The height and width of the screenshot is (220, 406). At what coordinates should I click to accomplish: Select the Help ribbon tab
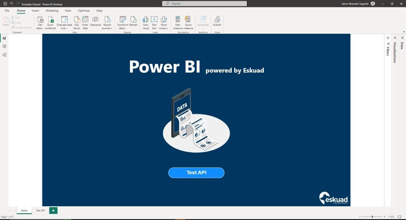click(99, 11)
